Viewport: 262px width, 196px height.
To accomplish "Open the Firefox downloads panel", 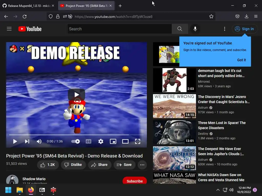I will pyautogui.click(x=246, y=16).
